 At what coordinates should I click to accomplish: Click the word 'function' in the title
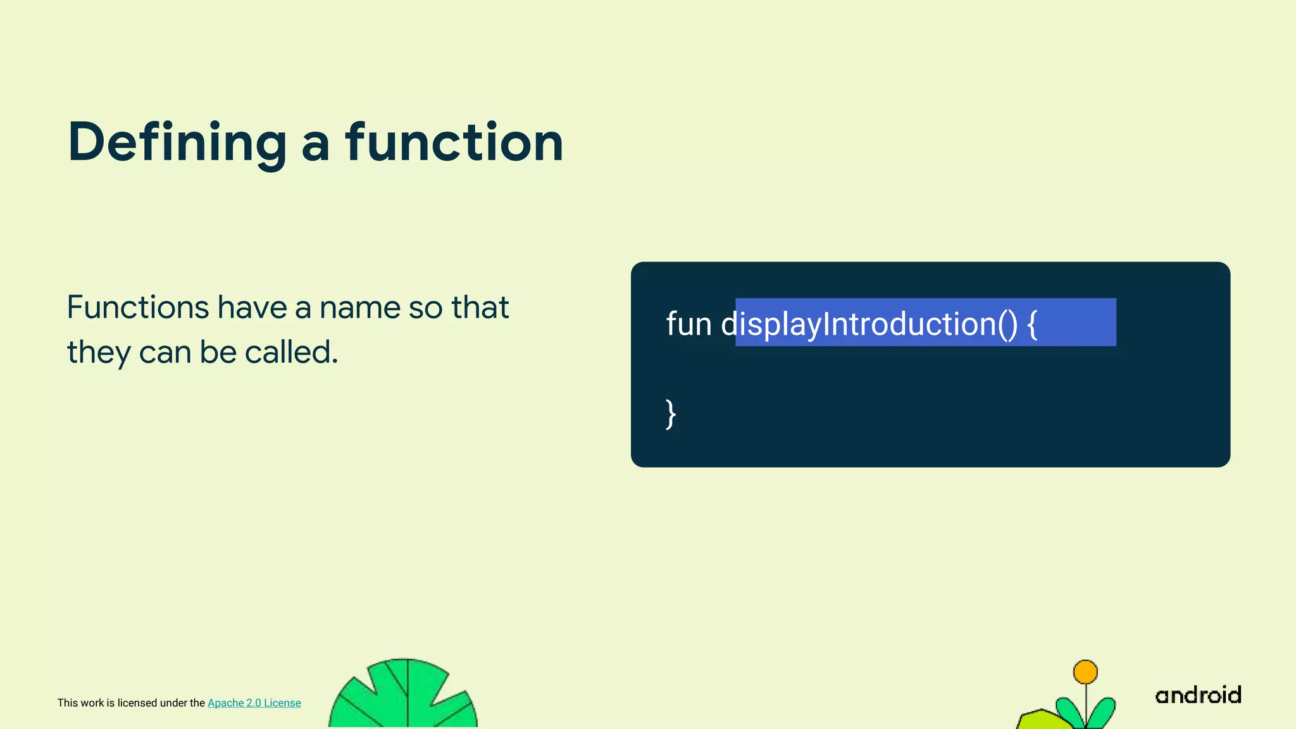(454, 142)
